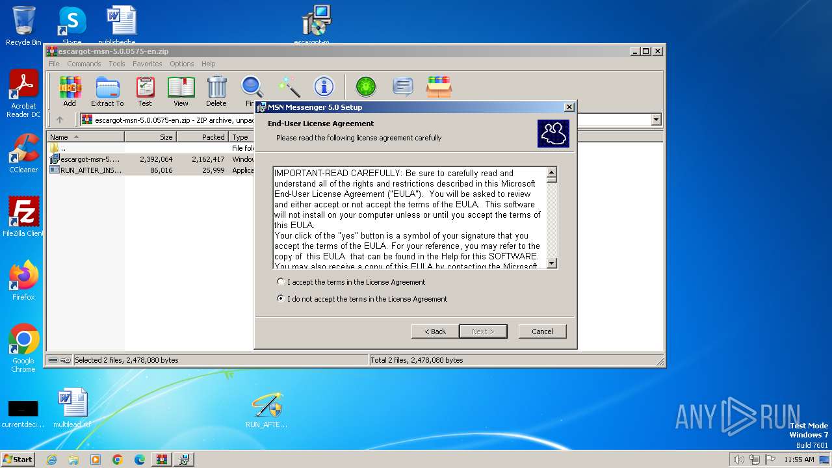Click the Name column header

[86, 137]
